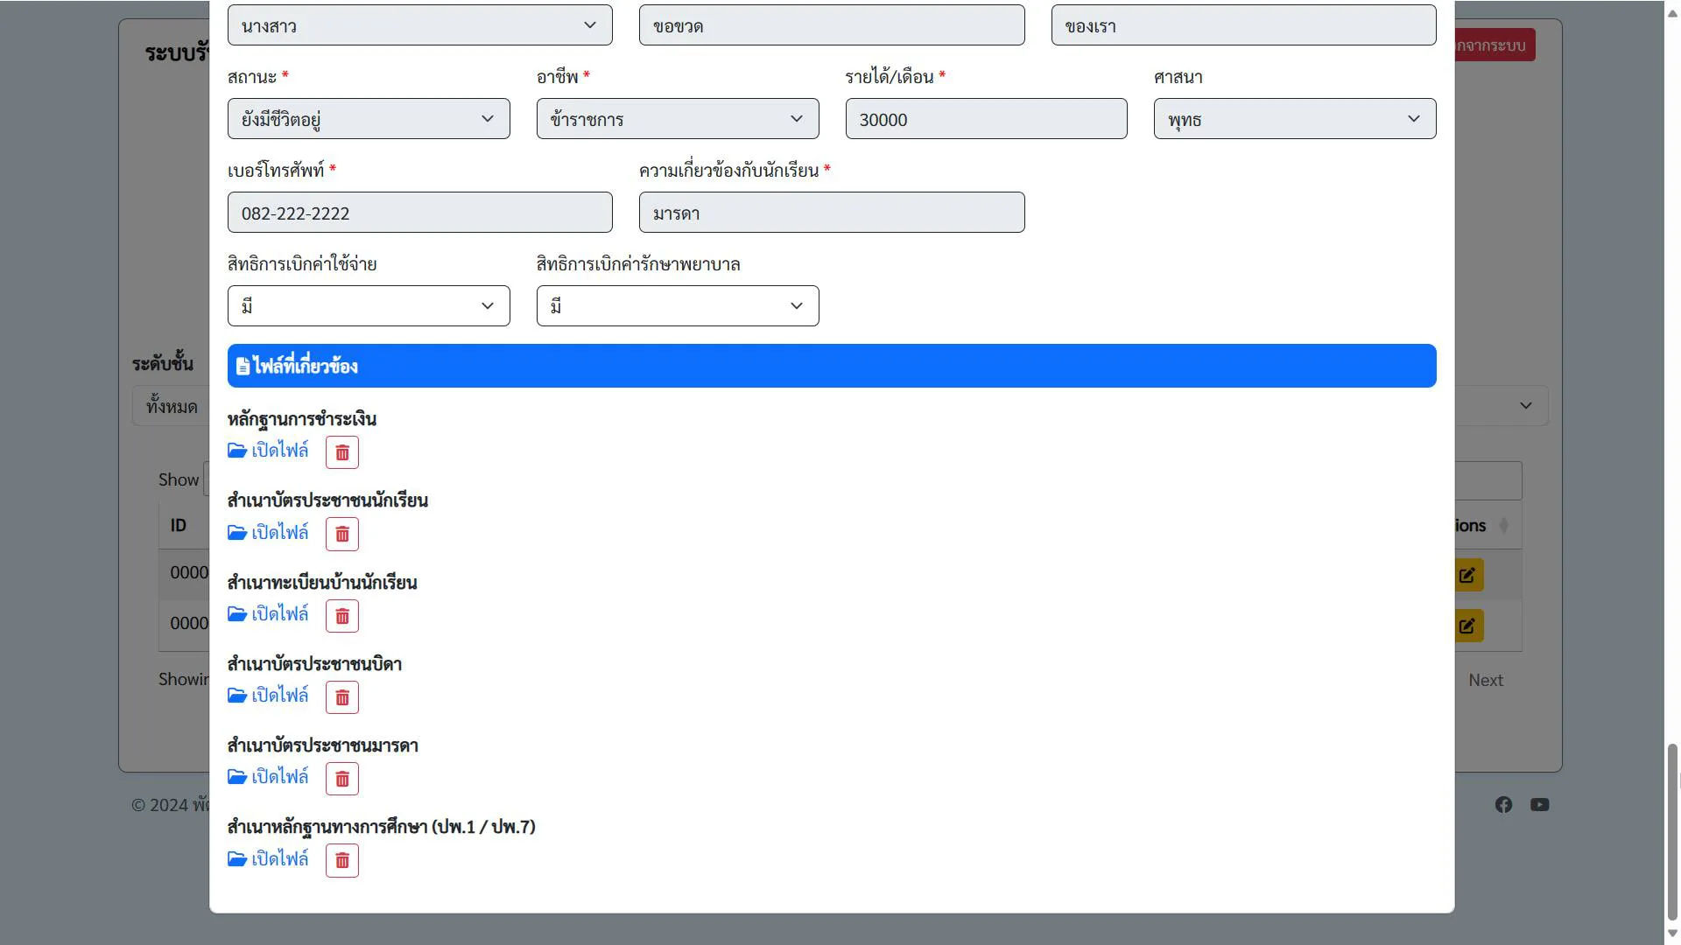Click the scrollbar down arrow

click(1672, 934)
